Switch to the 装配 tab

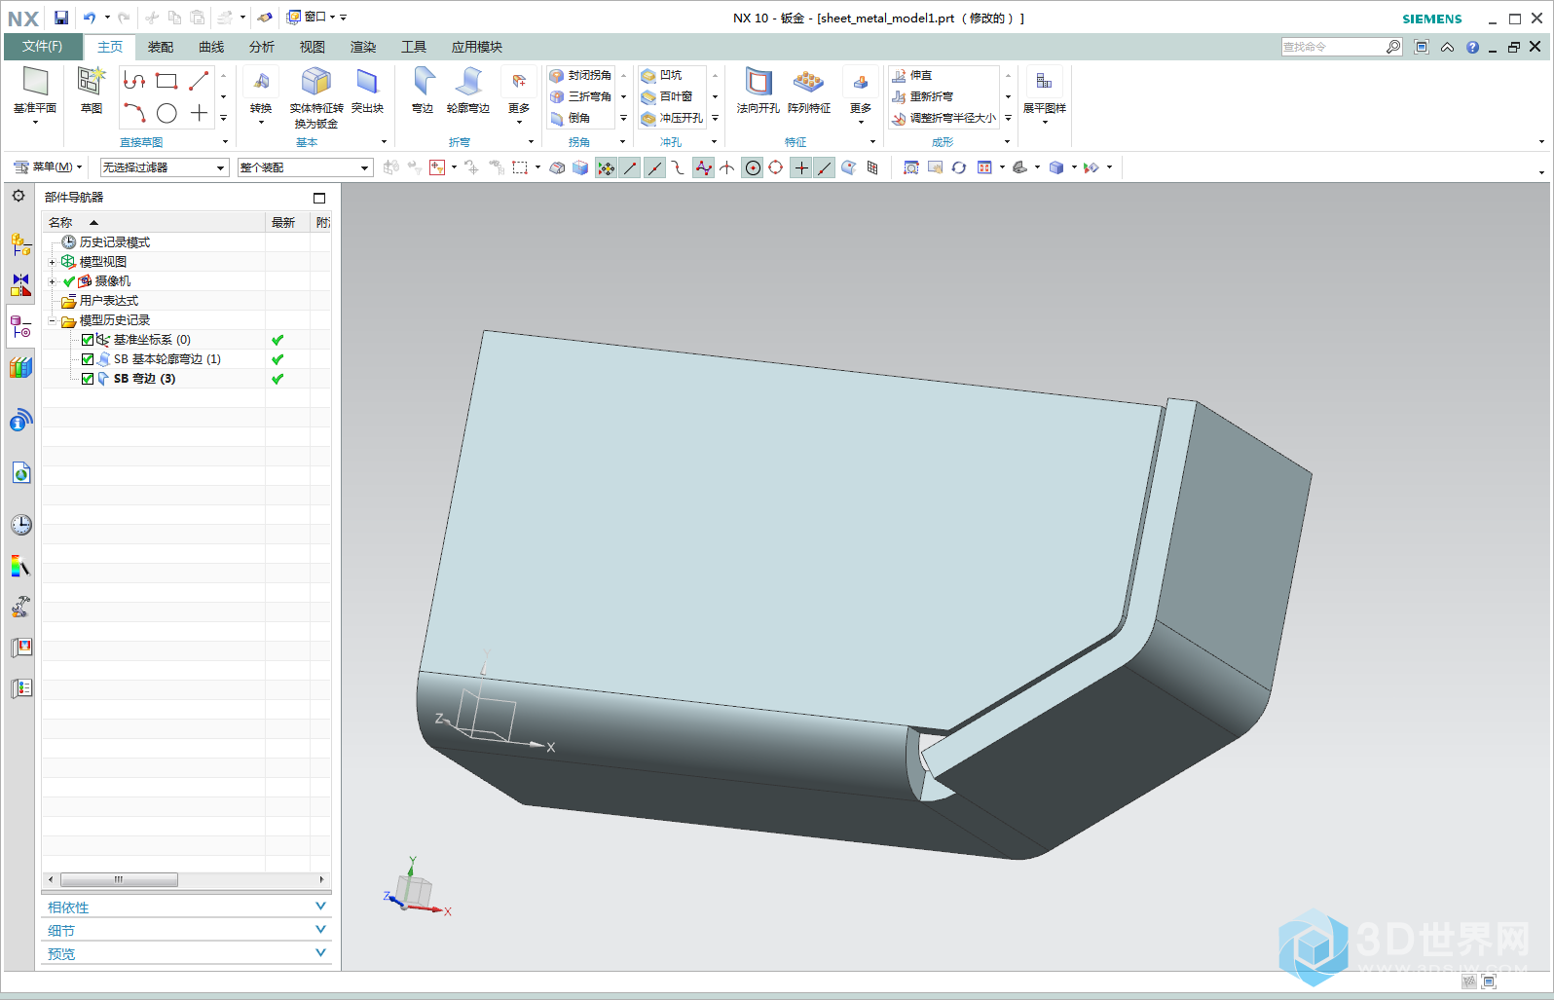pos(161,47)
